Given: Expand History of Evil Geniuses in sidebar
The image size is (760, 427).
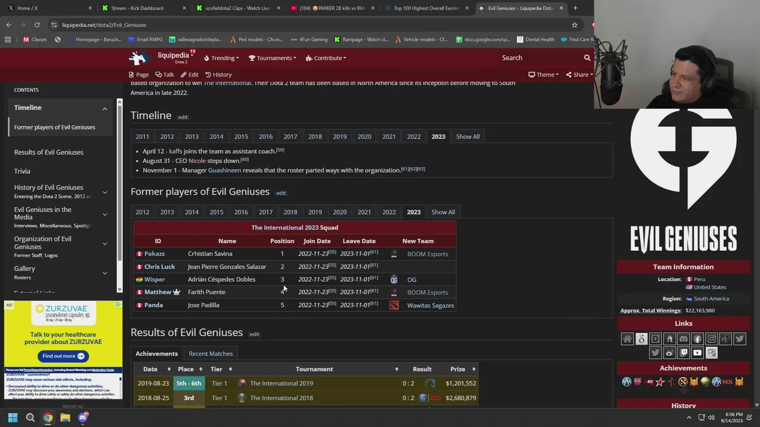Looking at the screenshot, I should 104,192.
